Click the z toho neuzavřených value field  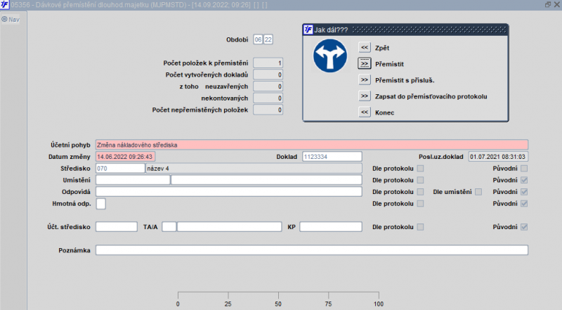pos(268,86)
